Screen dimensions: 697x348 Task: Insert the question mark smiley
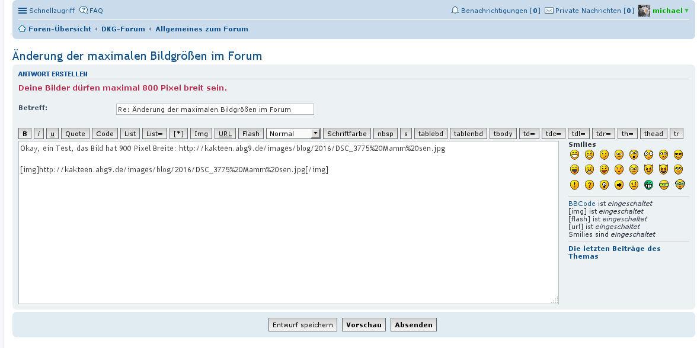click(589, 185)
